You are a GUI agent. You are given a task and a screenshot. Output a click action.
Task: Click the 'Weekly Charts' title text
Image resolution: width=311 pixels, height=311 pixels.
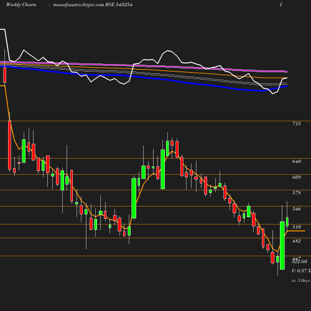click(x=21, y=4)
